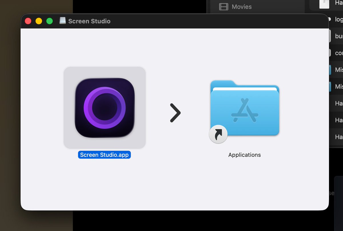Click the Screen Studio.app file name label
This screenshot has height=231, width=343.
[x=104, y=155]
